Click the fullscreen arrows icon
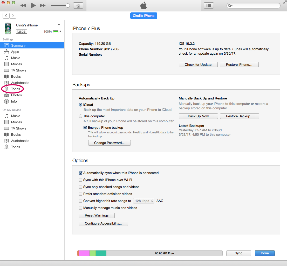The image size is (287, 266). 285,2
